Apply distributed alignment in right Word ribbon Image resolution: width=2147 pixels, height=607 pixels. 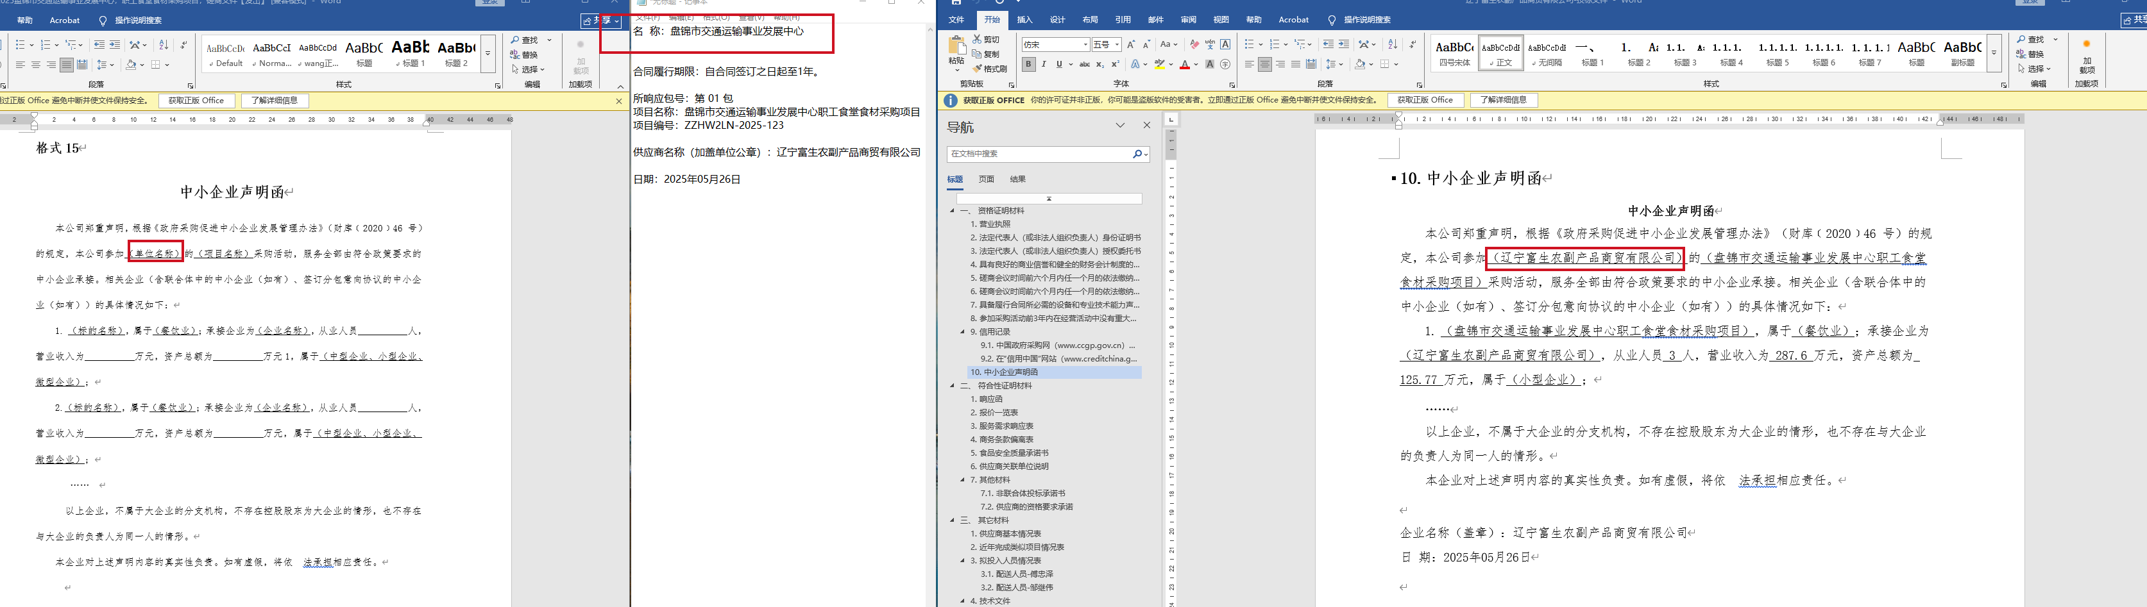click(1311, 64)
